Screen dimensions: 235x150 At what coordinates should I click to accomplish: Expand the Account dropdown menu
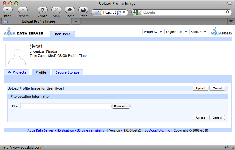click(198, 32)
